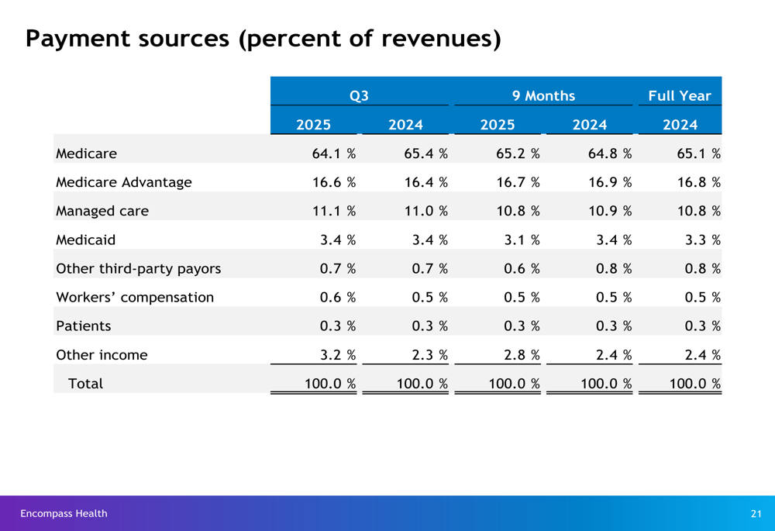Image resolution: width=775 pixels, height=531 pixels.
Task: Select the 65.1 % Medicare Full Year value
Action: point(698,153)
